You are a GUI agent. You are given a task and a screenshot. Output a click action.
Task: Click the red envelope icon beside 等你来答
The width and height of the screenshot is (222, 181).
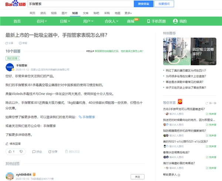180,101
